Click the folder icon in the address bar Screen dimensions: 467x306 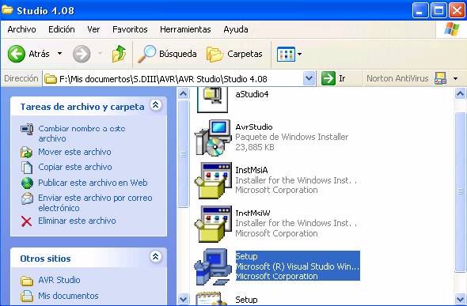(51, 79)
